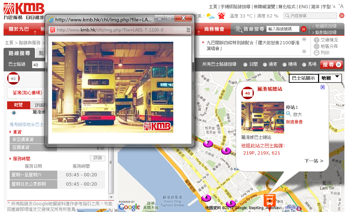Image resolution: width=348 pixels, height=212 pixels.
Task: Click purple stop marker 6 on map
Action: 226,151
